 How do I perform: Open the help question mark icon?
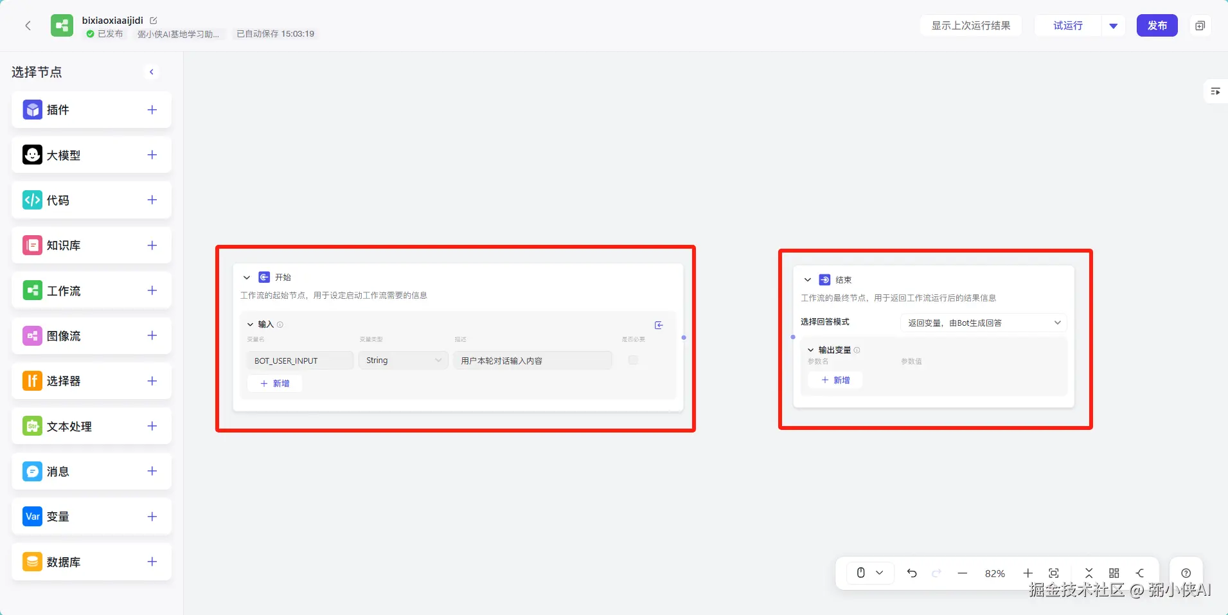(1186, 573)
